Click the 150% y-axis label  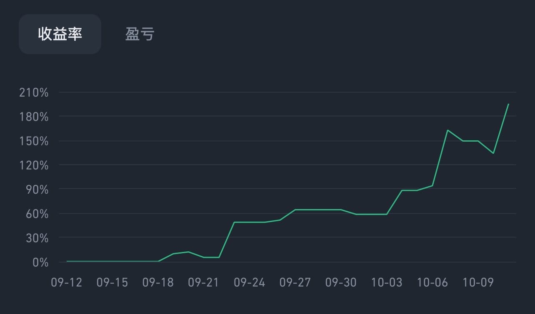coord(34,142)
